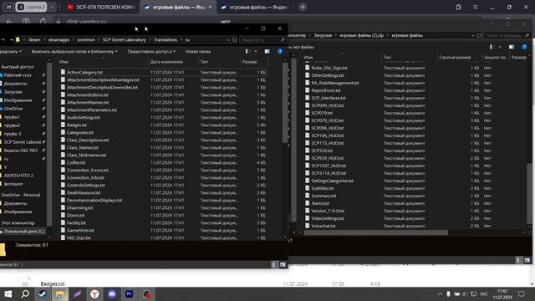The height and width of the screenshot is (301, 535).
Task: Open Включить выбранную папку в библиотеку dropdown
Action: click(x=74, y=52)
